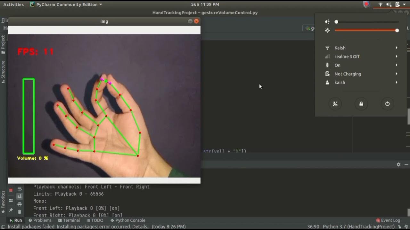The width and height of the screenshot is (410, 230).
Task: Click the 'Mono:' console output line
Action: click(x=40, y=201)
